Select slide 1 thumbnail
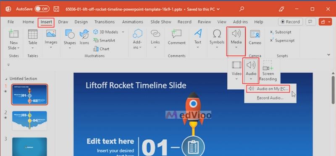This screenshot has width=336, height=156. coord(29,95)
